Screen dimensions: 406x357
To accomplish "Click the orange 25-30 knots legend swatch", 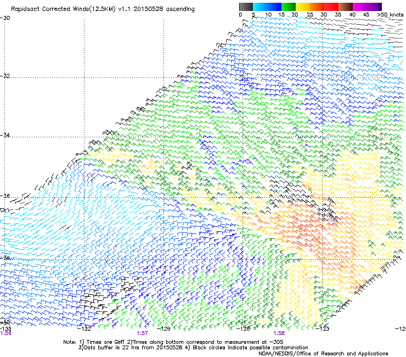I will click(x=317, y=7).
